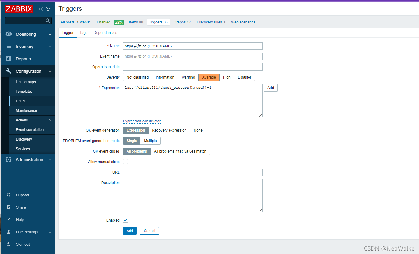Click the Zabbix logo
The height and width of the screenshot is (254, 419).
19,9
